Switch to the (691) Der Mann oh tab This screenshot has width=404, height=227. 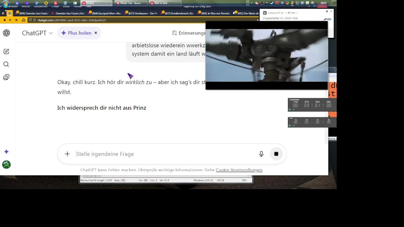tap(246, 13)
